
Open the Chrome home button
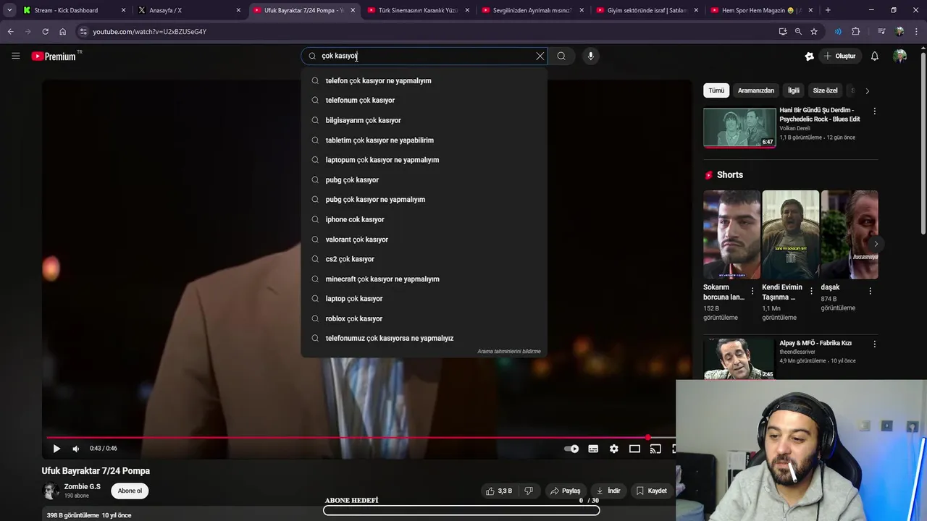click(62, 32)
